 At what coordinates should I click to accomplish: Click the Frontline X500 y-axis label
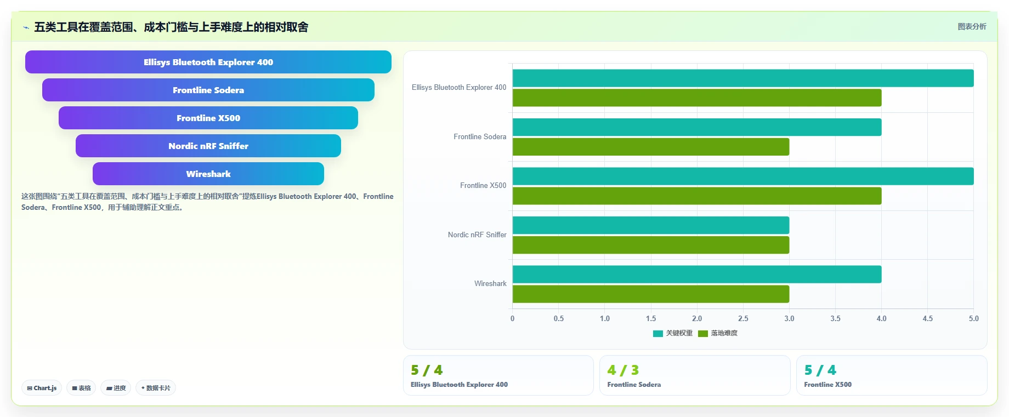click(x=483, y=185)
